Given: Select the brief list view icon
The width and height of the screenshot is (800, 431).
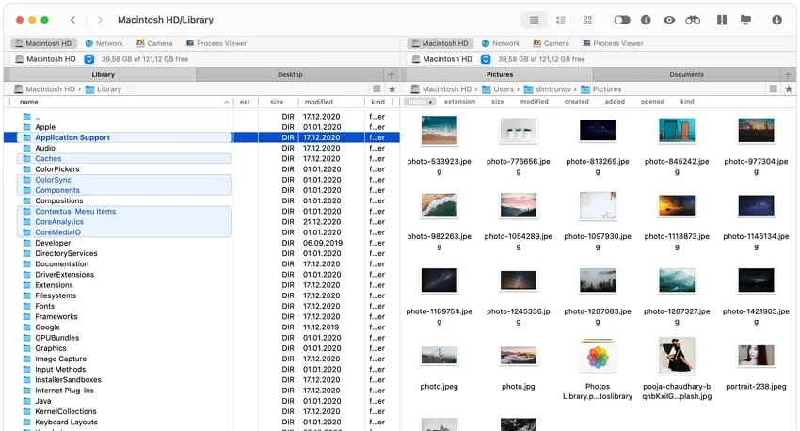Looking at the screenshot, I should [x=560, y=20].
